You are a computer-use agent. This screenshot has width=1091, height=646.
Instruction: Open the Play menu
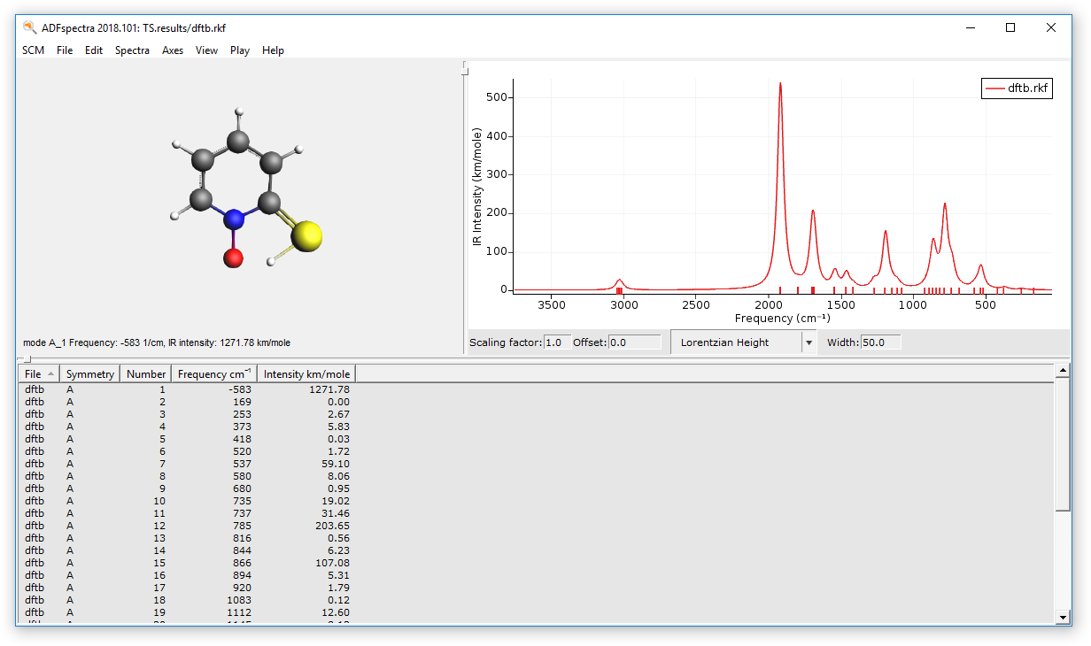(x=240, y=50)
